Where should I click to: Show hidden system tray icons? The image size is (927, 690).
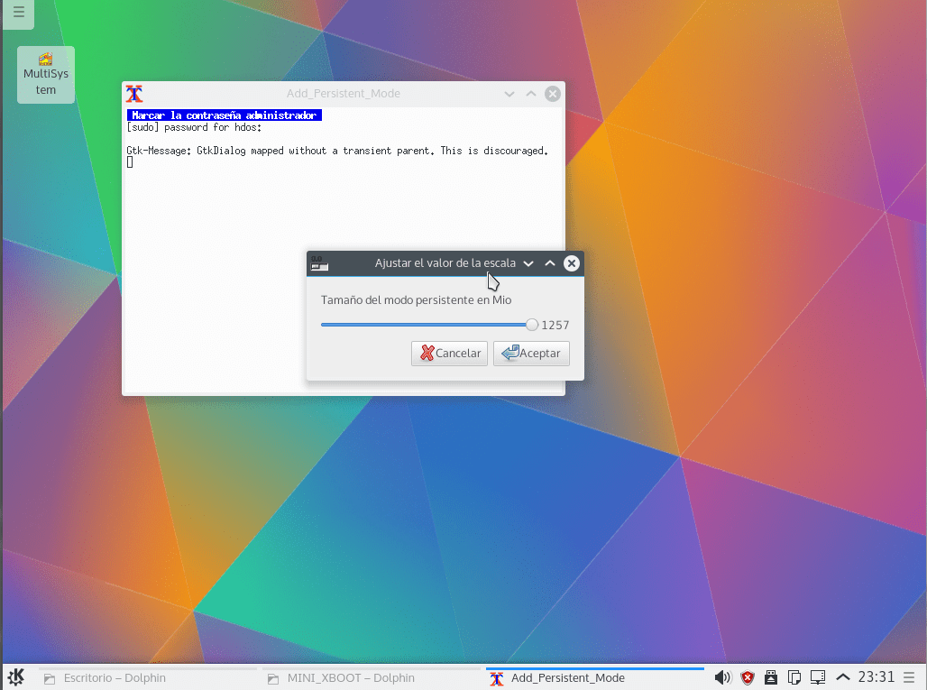(x=842, y=677)
